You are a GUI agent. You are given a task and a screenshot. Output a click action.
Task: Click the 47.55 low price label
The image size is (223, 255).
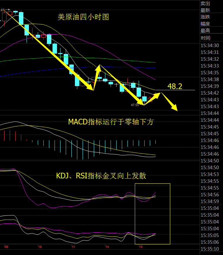point(135,105)
